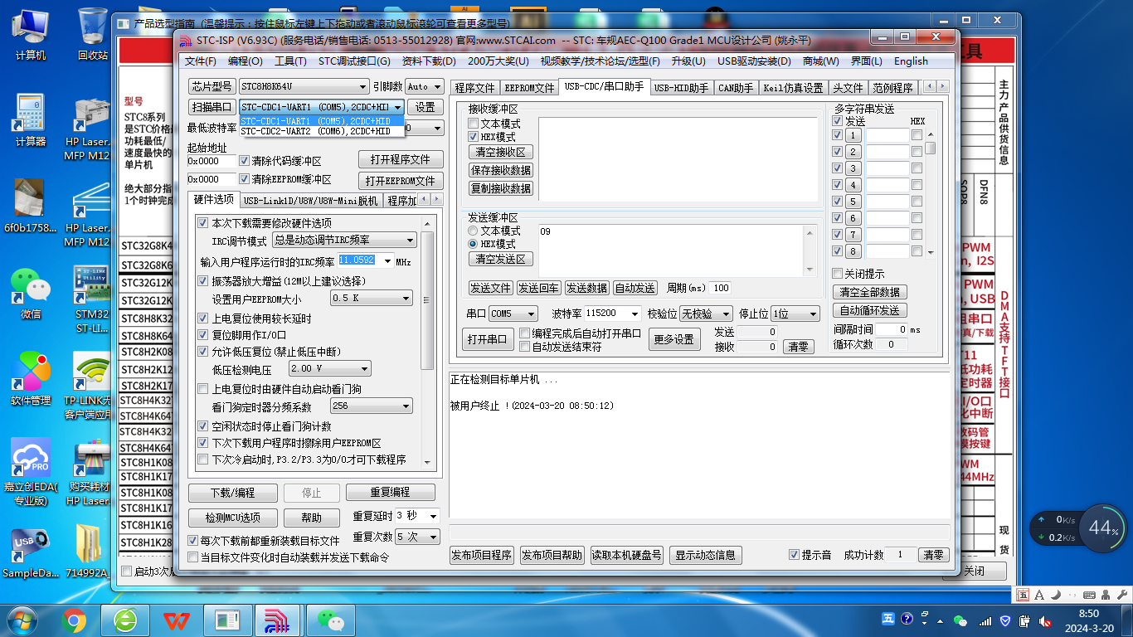Viewport: 1133px width, 637px height.
Task: Launch Chrome from the taskbar
Action: pyautogui.click(x=74, y=620)
